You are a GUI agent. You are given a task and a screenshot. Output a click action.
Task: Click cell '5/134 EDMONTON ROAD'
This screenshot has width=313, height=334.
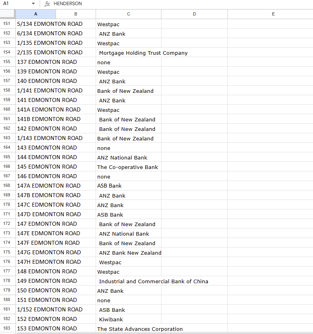(x=56, y=24)
